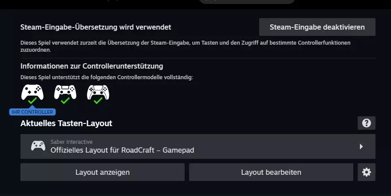Click the blue 'IHR CONTROLLER' badge

point(32,112)
